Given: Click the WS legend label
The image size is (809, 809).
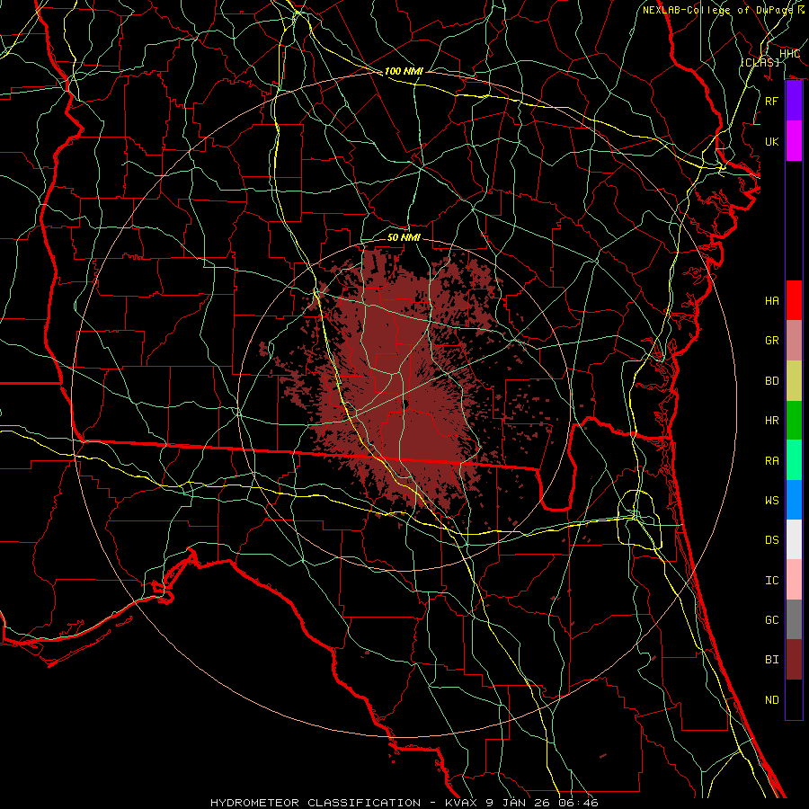Looking at the screenshot, I should pos(772,500).
